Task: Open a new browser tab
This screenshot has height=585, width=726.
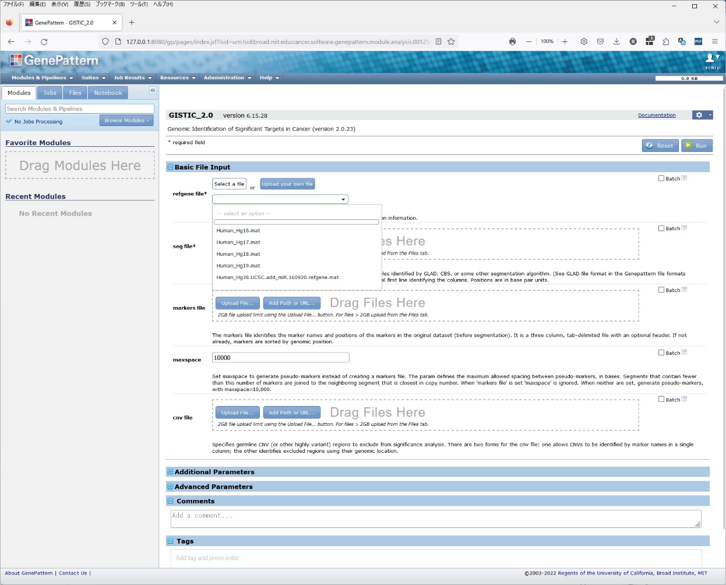Action: (132, 22)
